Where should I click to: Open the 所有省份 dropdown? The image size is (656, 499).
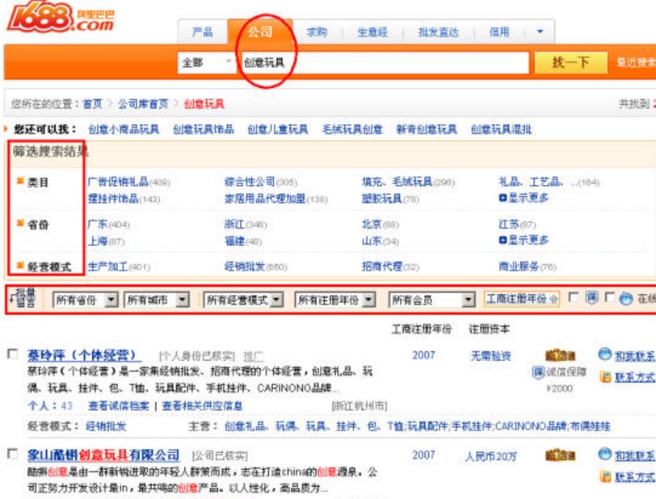(x=86, y=300)
